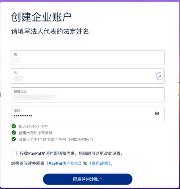Open the 《PayPal用户协议》 link
The image size is (180, 189).
tap(64, 163)
